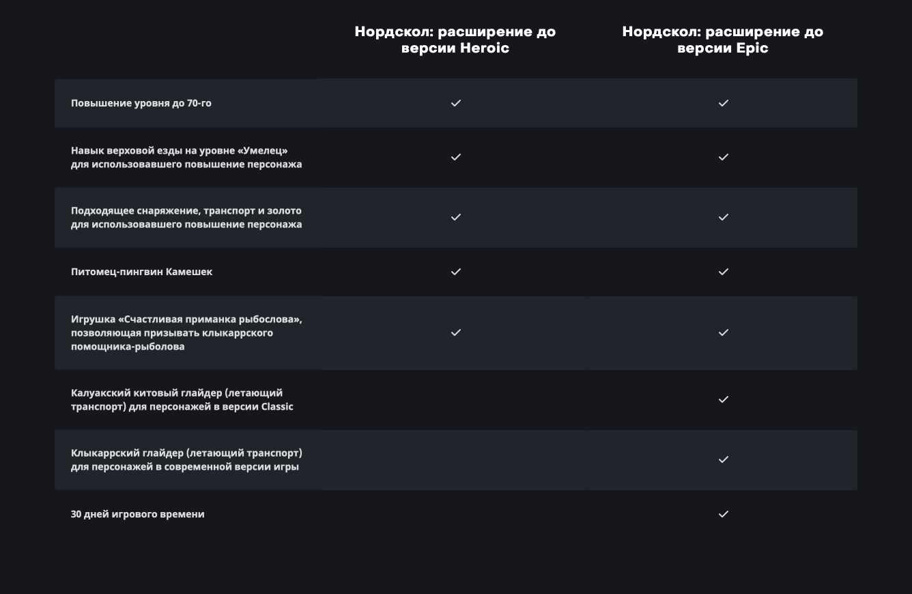Click the Heroic checkmark for «Питомец-пингвин Камешек»
Viewport: 912px width, 594px height.
(455, 272)
